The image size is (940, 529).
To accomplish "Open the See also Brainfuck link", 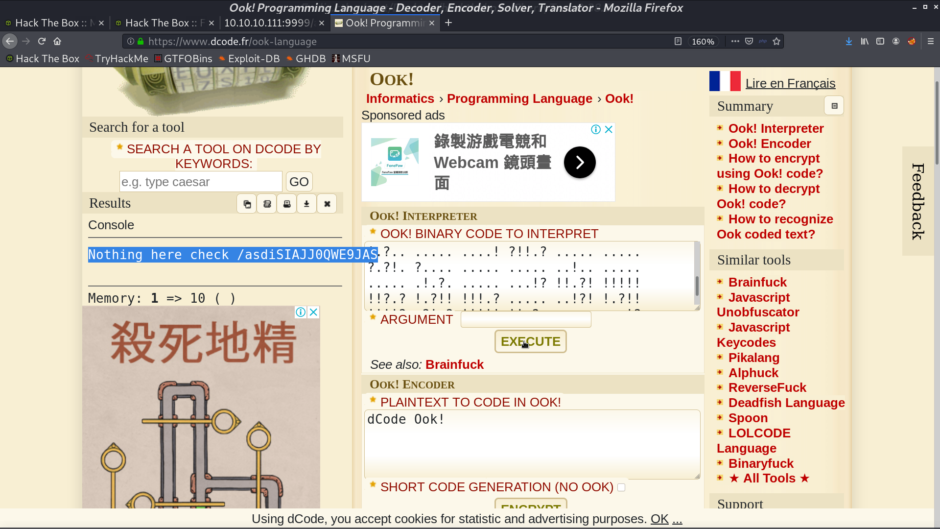I will (454, 365).
